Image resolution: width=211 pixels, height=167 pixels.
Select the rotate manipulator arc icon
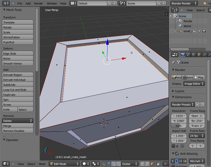coord(113,164)
